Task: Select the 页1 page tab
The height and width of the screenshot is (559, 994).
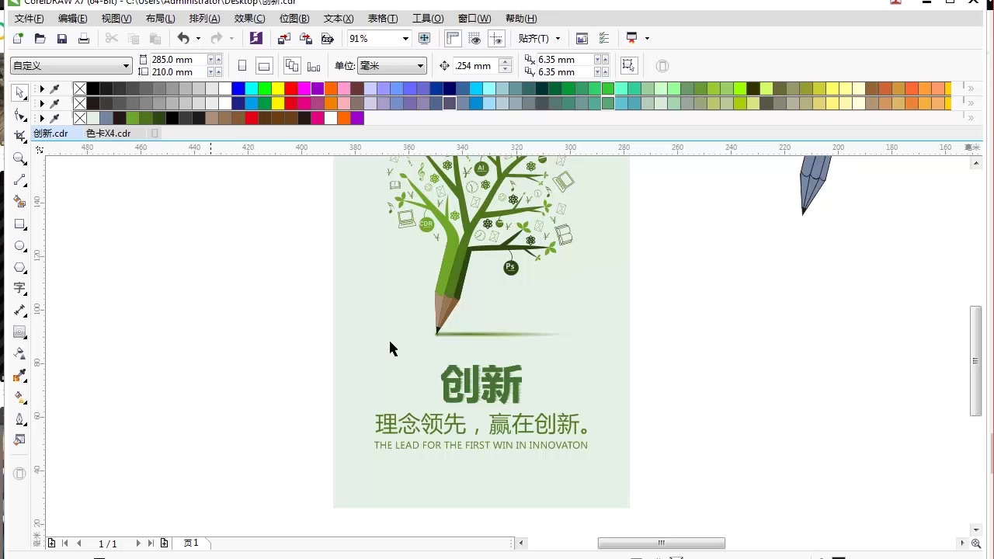Action: pyautogui.click(x=191, y=543)
